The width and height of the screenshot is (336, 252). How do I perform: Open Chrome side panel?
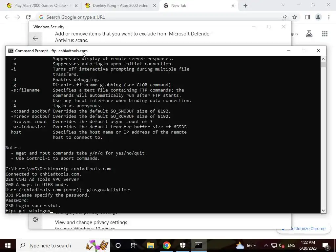tap(308, 17)
